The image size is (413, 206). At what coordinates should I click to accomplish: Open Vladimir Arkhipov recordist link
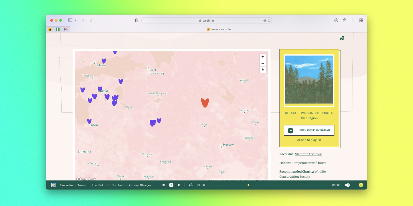pos(308,154)
